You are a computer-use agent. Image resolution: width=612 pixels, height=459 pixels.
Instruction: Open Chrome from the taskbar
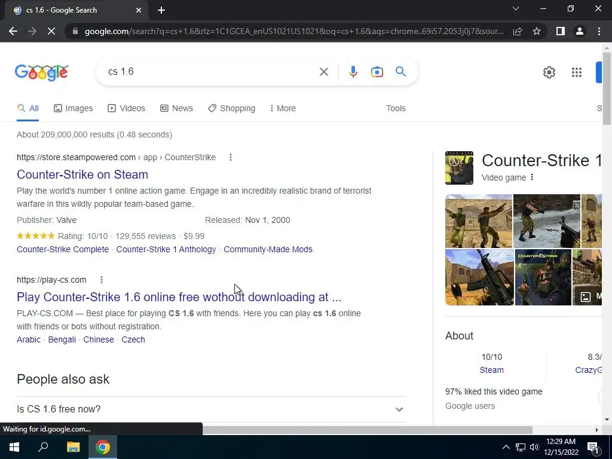click(103, 447)
